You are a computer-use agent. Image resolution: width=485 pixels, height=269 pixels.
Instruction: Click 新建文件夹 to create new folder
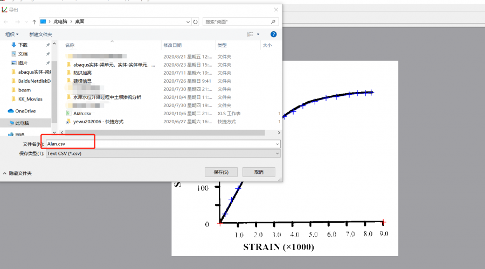coord(40,34)
